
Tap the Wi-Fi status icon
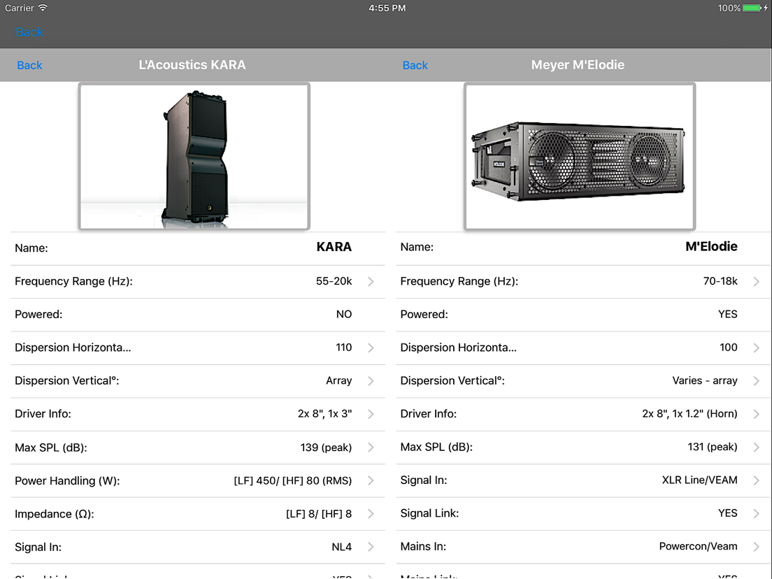(43, 8)
